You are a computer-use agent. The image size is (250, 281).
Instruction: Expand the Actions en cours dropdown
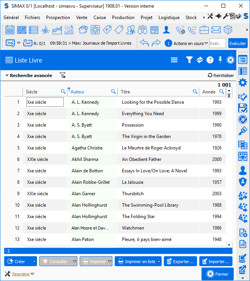click(206, 43)
